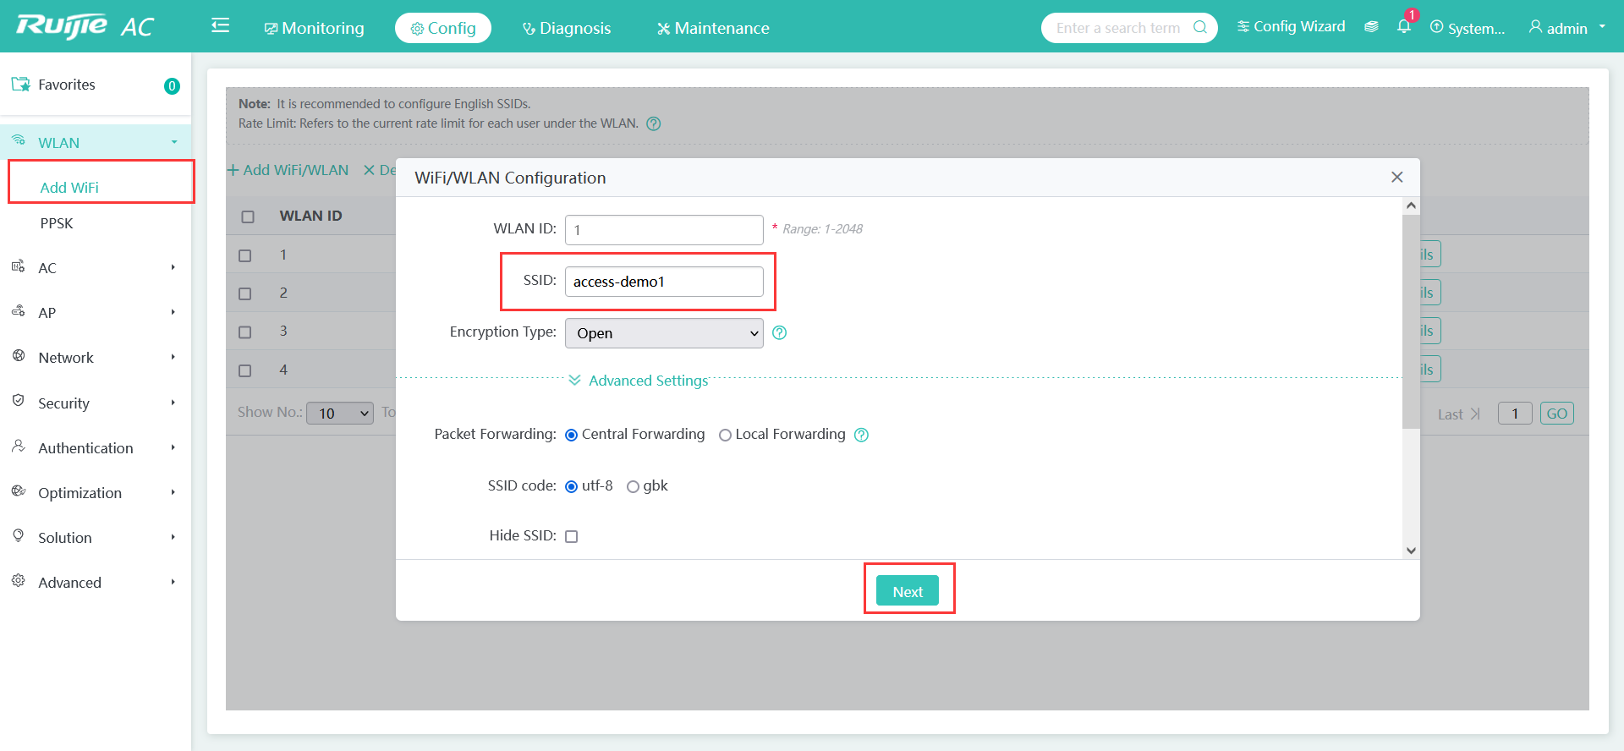The height and width of the screenshot is (751, 1624).
Task: Open PPSK page in sidebar
Action: [x=57, y=223]
